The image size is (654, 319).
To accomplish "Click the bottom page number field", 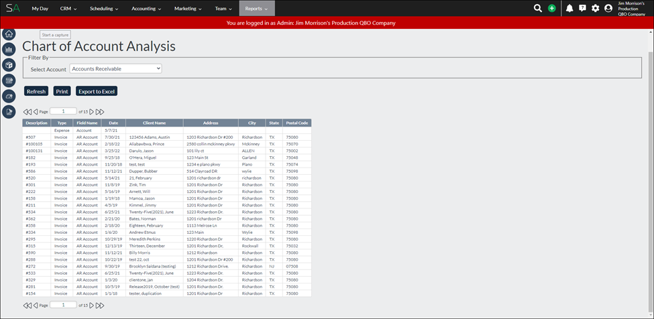I will click(x=64, y=305).
